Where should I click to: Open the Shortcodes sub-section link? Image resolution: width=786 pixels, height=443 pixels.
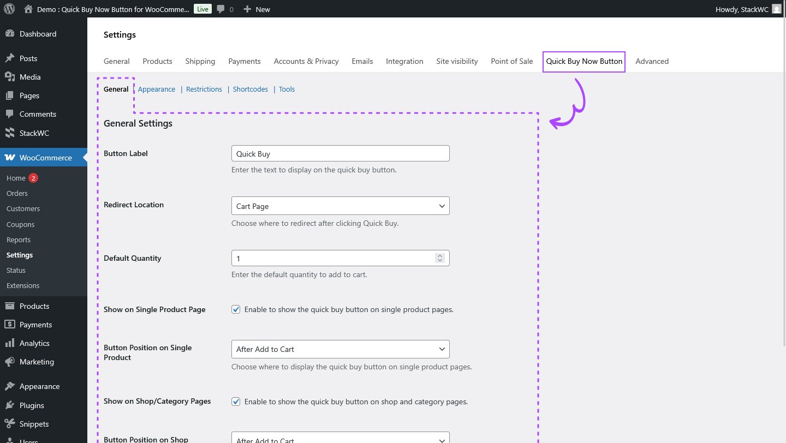coord(250,89)
